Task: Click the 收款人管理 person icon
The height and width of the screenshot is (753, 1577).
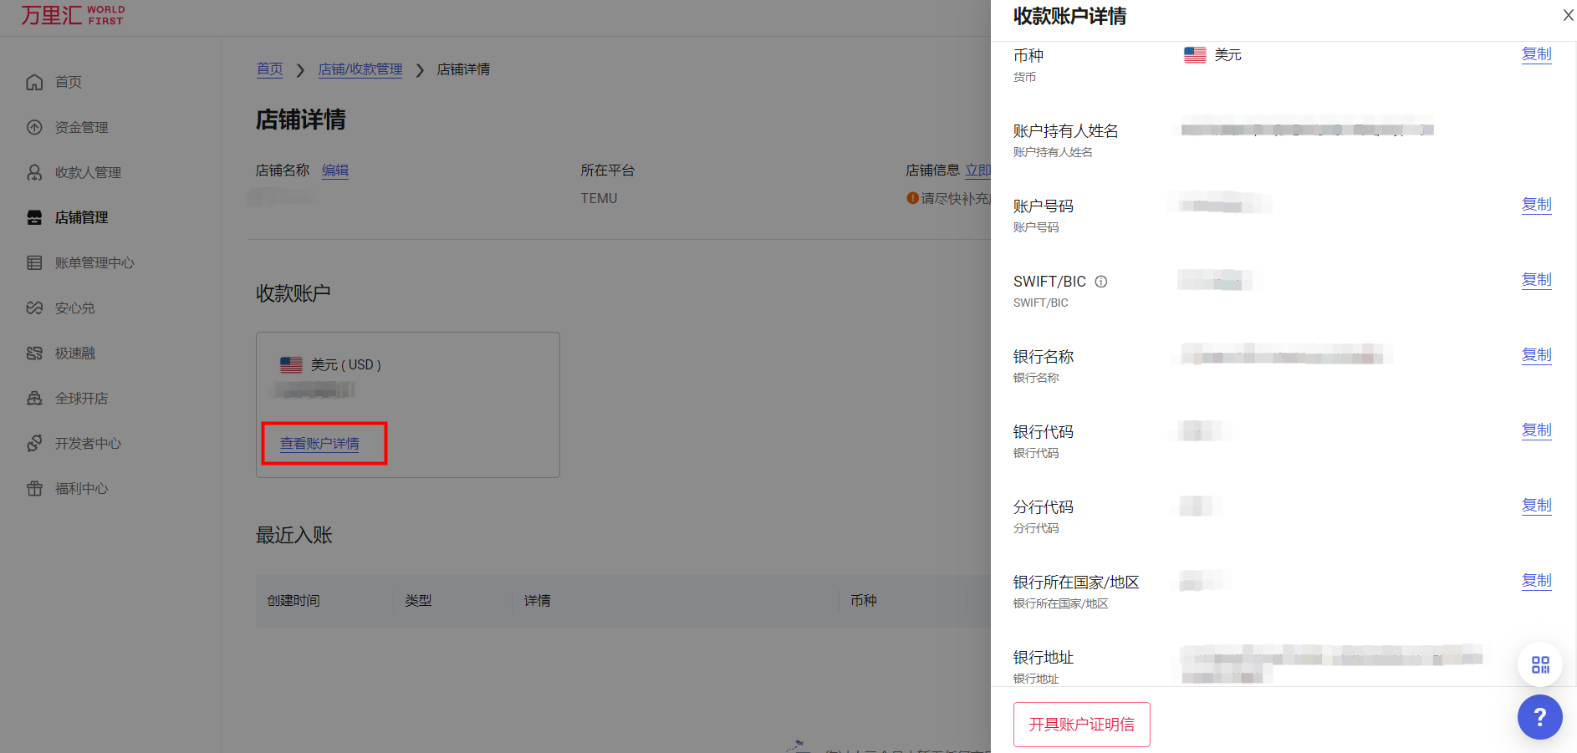Action: [34, 172]
